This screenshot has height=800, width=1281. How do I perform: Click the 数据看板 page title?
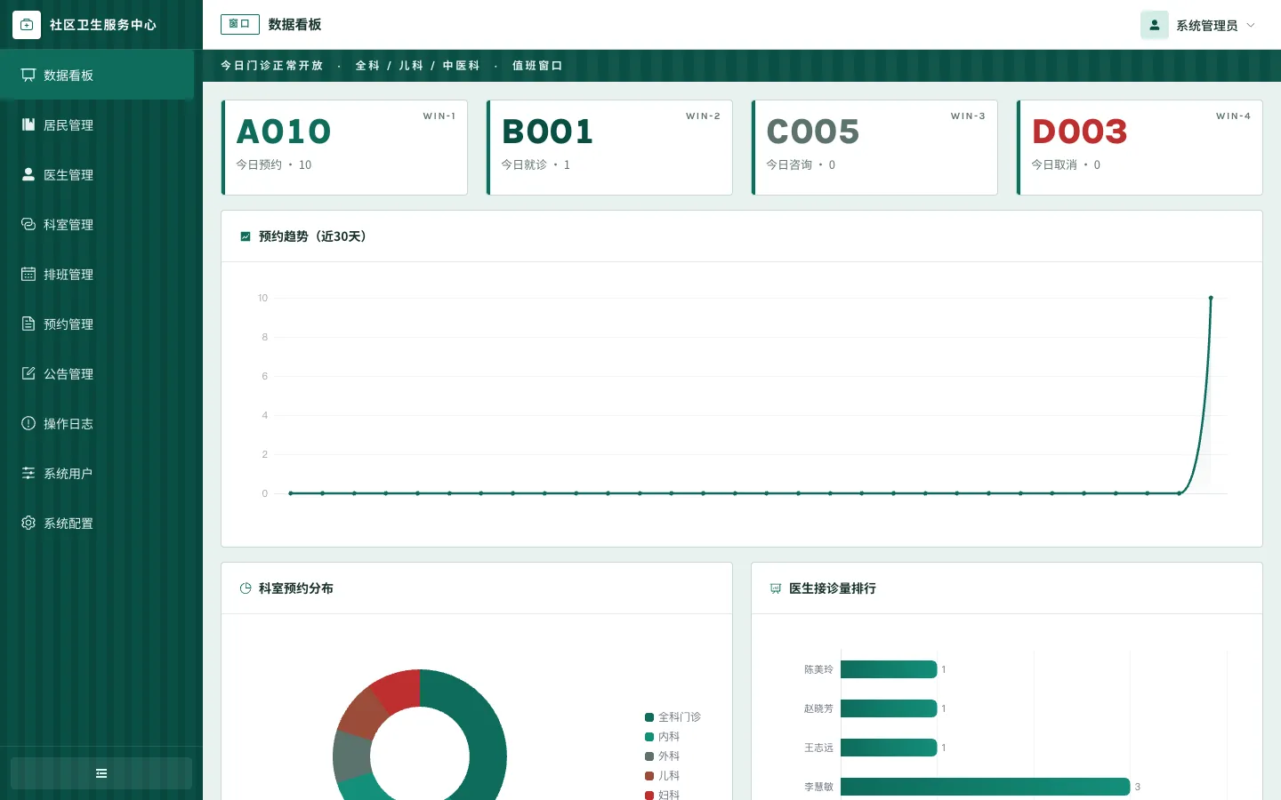[x=294, y=25]
